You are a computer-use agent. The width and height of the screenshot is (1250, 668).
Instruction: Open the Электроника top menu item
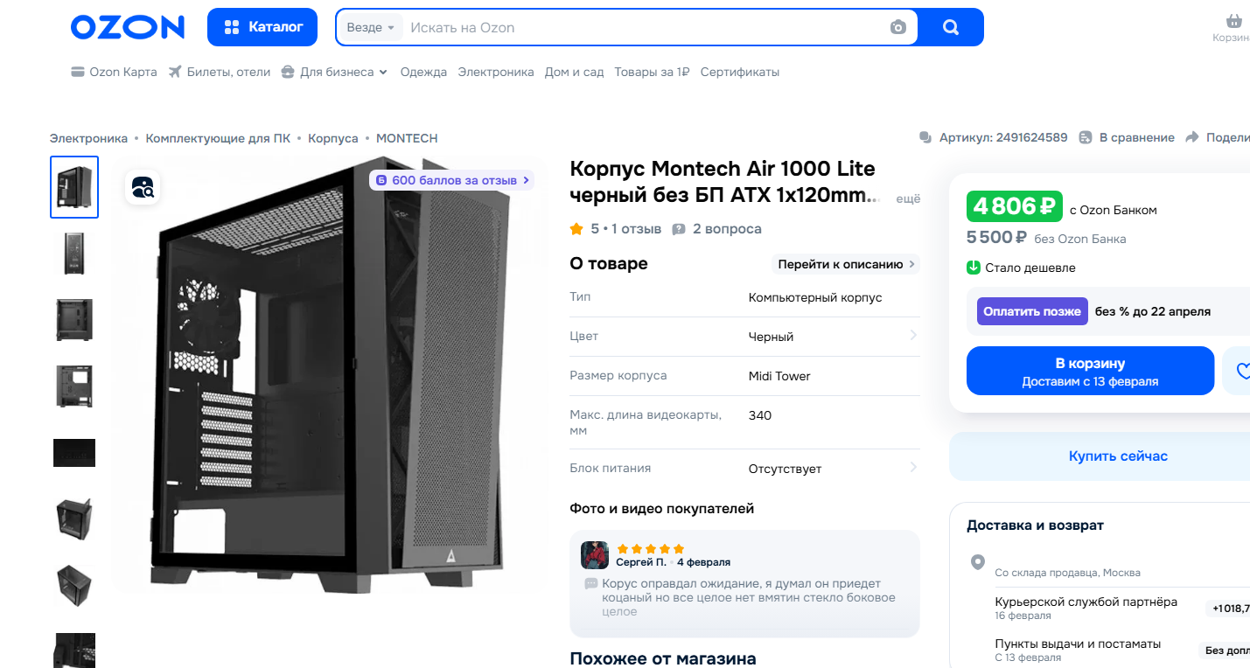(496, 73)
